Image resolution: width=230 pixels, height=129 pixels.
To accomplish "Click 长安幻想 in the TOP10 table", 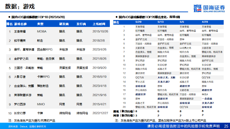I will coord(20,113).
